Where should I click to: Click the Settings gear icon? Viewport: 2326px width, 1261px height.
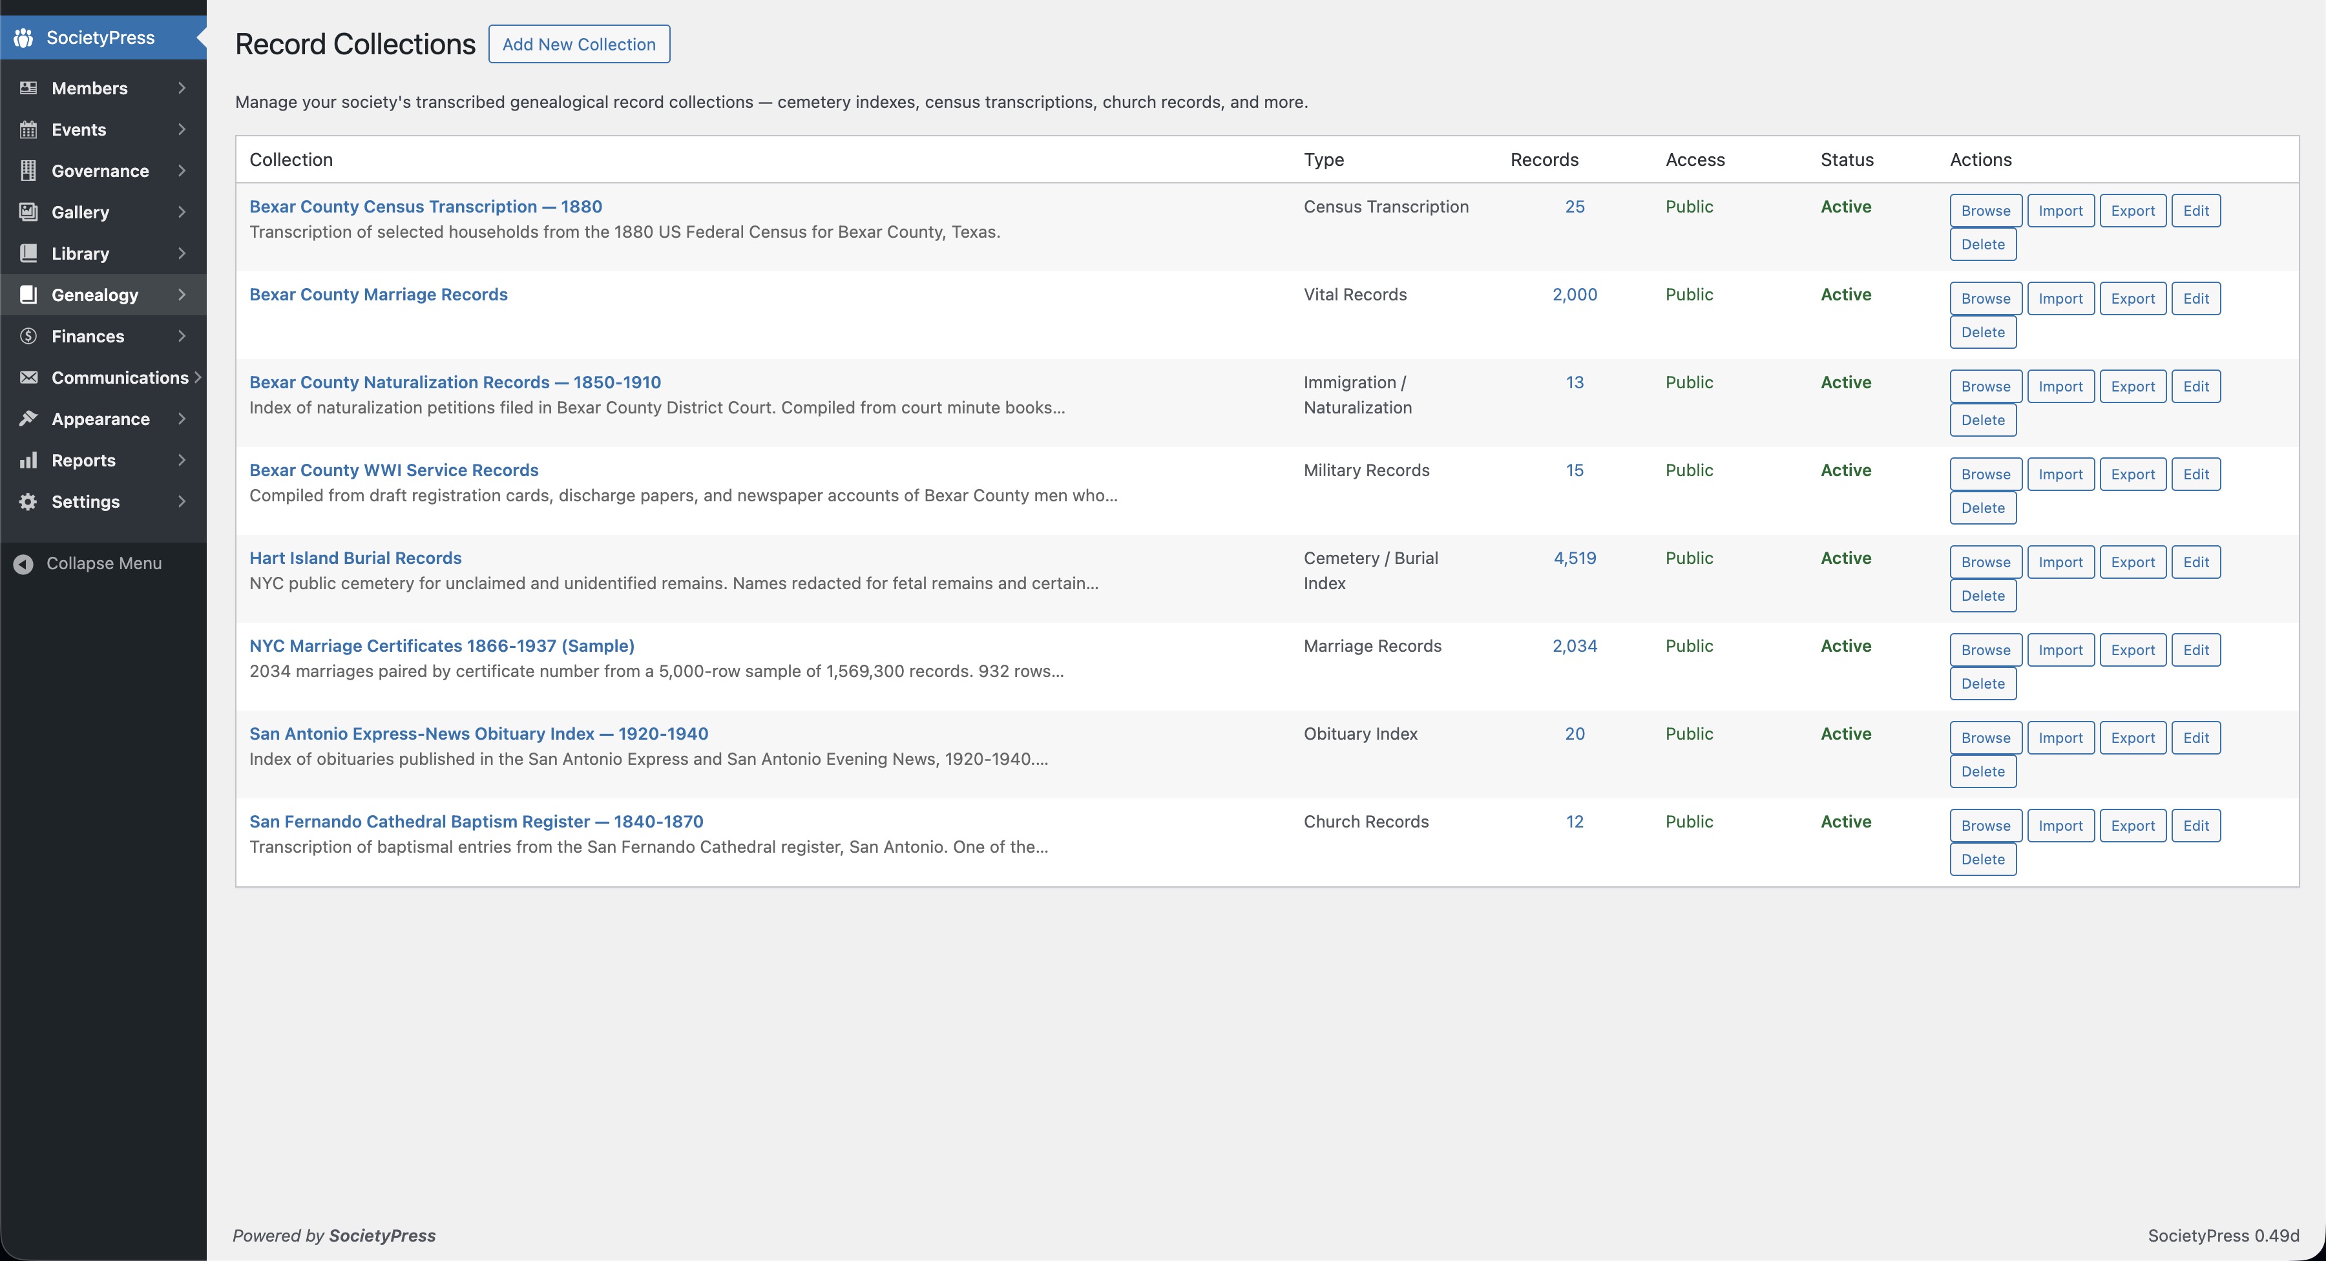tap(28, 502)
